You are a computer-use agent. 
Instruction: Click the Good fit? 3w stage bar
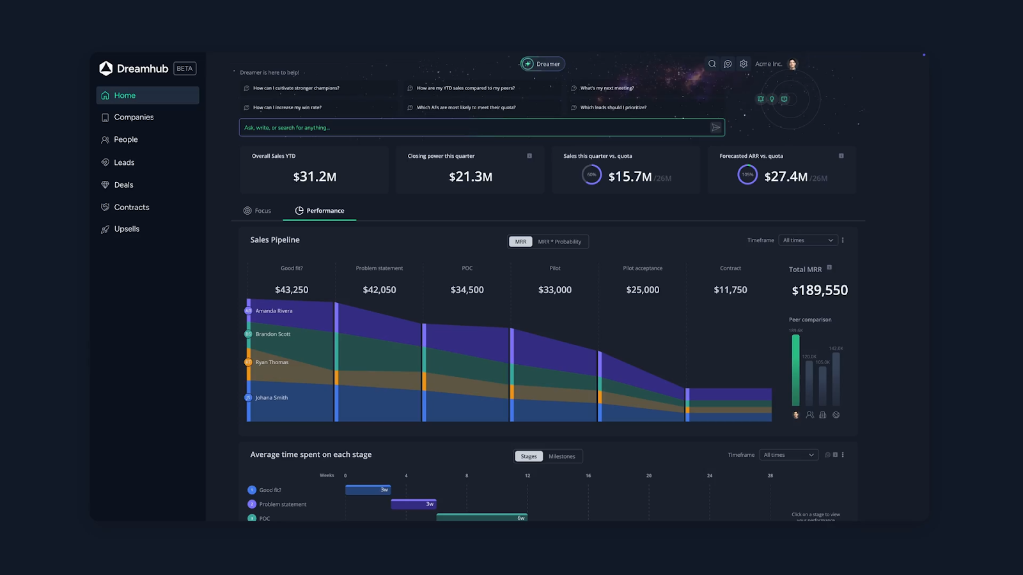(x=368, y=490)
